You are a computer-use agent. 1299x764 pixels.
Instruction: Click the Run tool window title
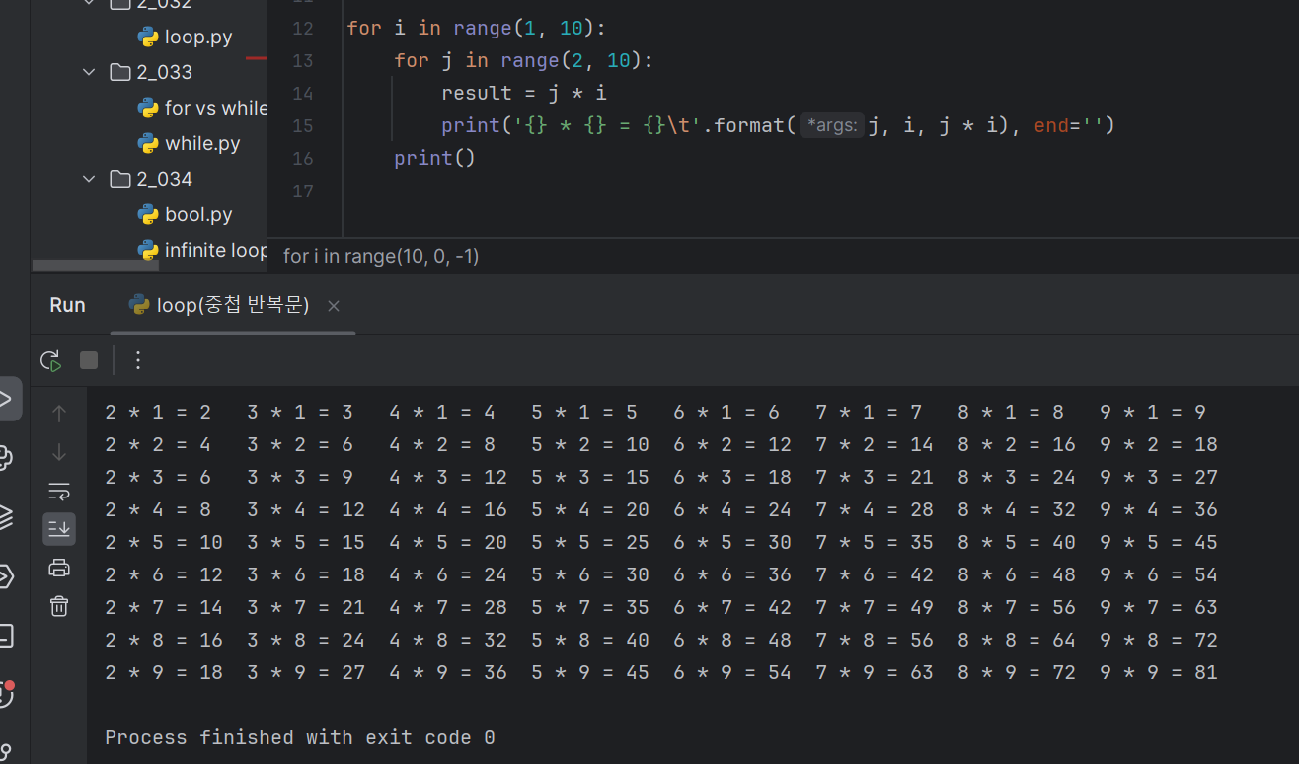(x=67, y=306)
